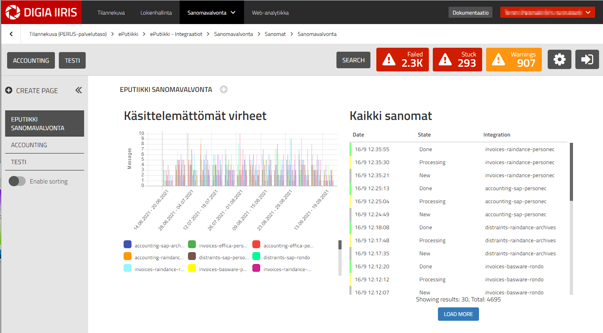
Task: Click the top ACCOUNTING button
Action: 31,60
